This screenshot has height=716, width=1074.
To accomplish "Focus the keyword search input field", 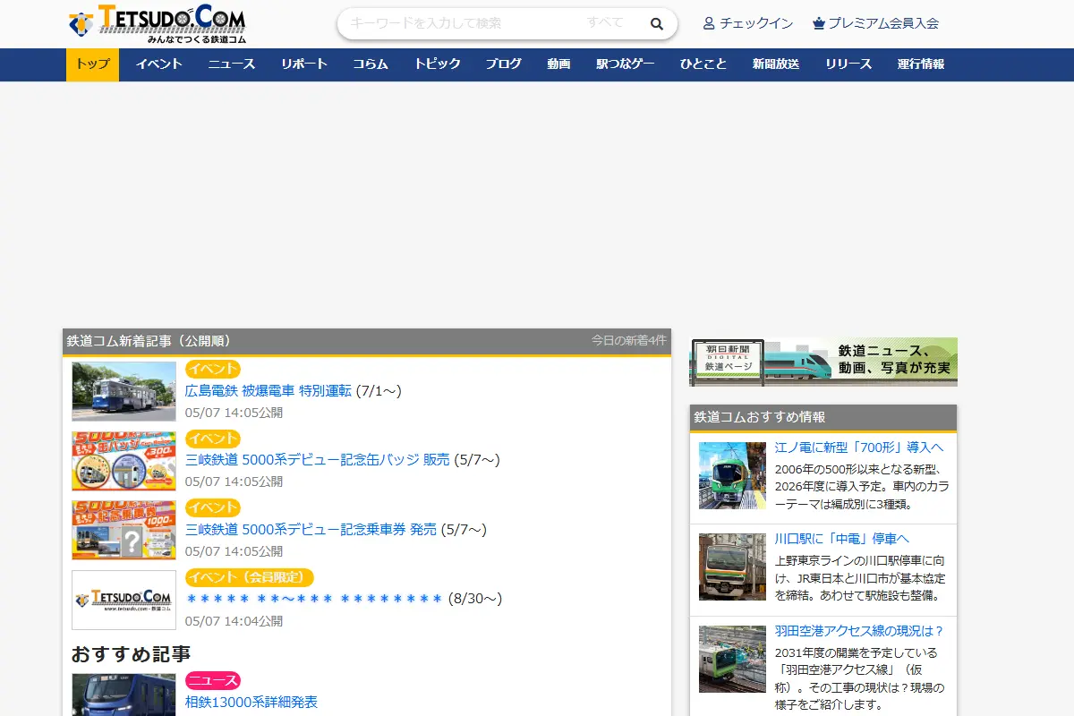I will 461,24.
